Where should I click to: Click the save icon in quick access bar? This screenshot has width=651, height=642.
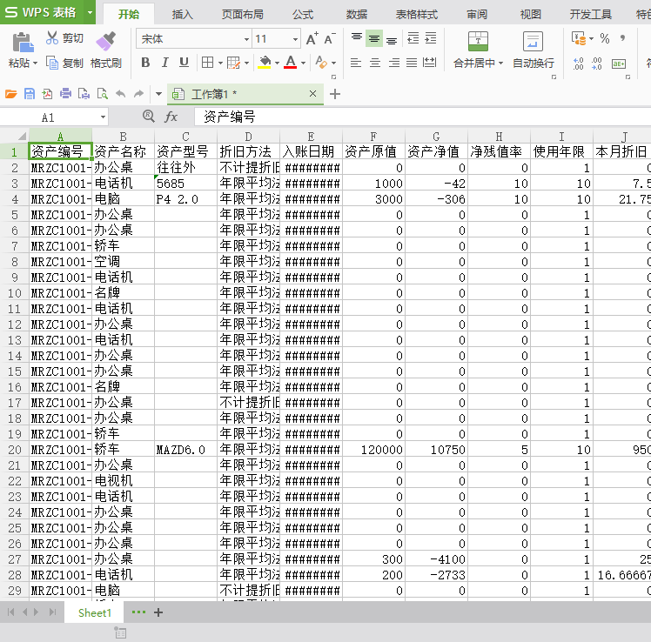tap(30, 94)
